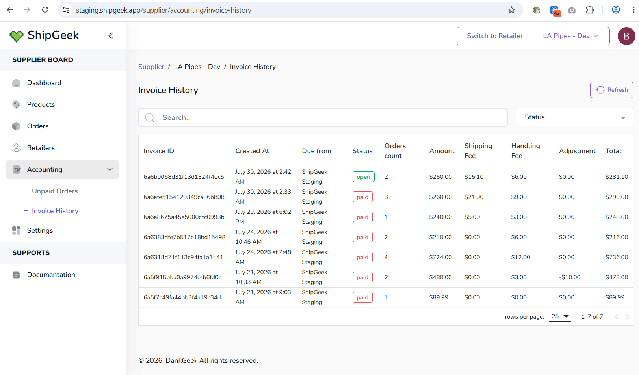Collapse the Accounting menu chevron

(110, 169)
